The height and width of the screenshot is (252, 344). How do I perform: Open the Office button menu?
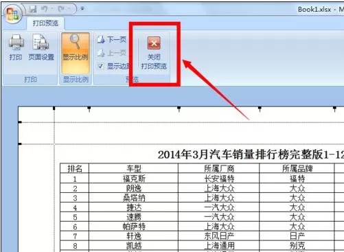(x=13, y=14)
